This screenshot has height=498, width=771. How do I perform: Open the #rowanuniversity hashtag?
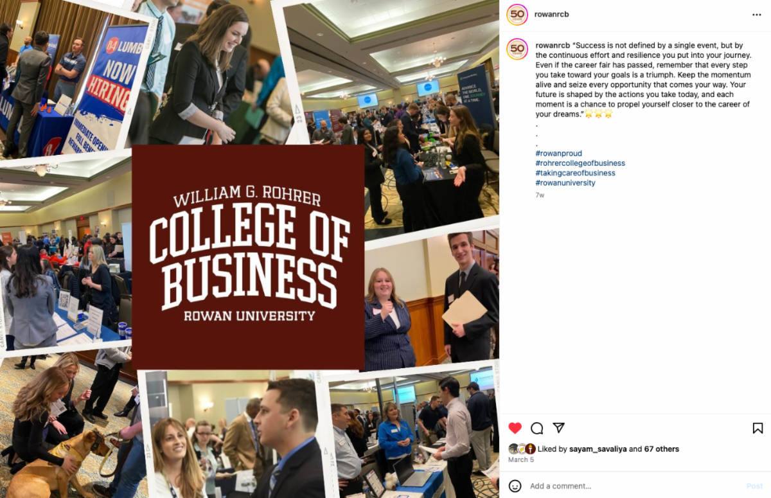pyautogui.click(x=565, y=182)
